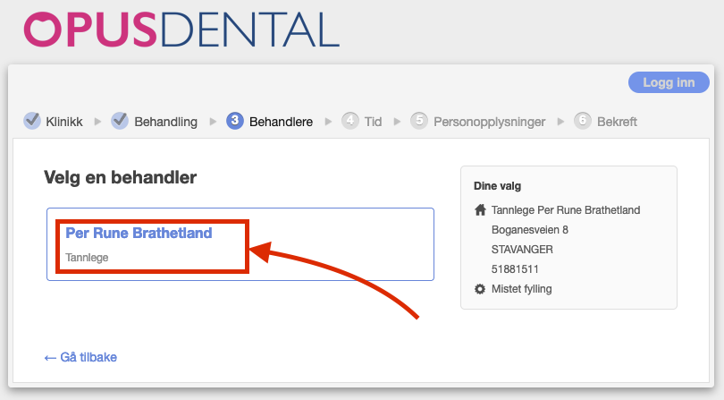Click the clinic name Tannlege Per Rune Brathetland
Viewport: 724px width, 400px height.
tap(566, 210)
